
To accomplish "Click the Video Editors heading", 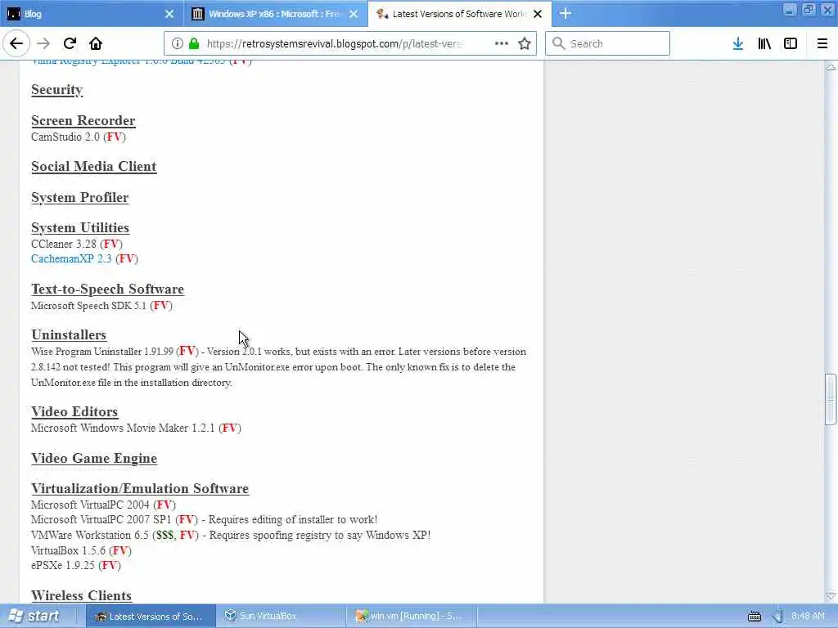I will click(x=74, y=412).
